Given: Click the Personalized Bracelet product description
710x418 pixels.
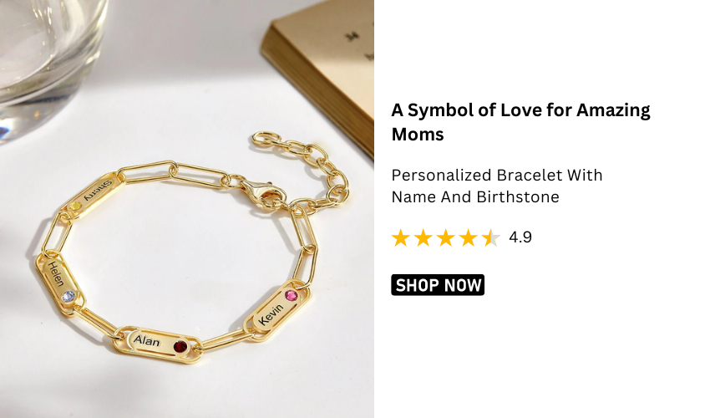Looking at the screenshot, I should tap(497, 186).
